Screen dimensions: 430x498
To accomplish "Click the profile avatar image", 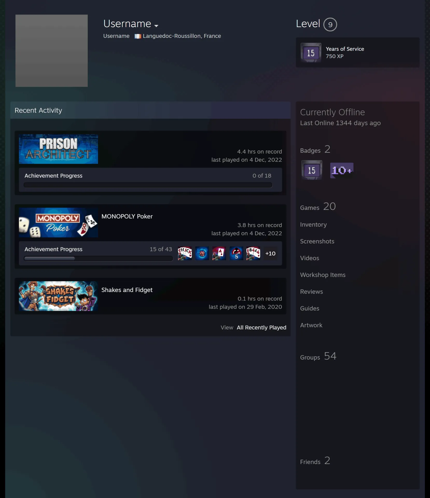I will coord(52,51).
